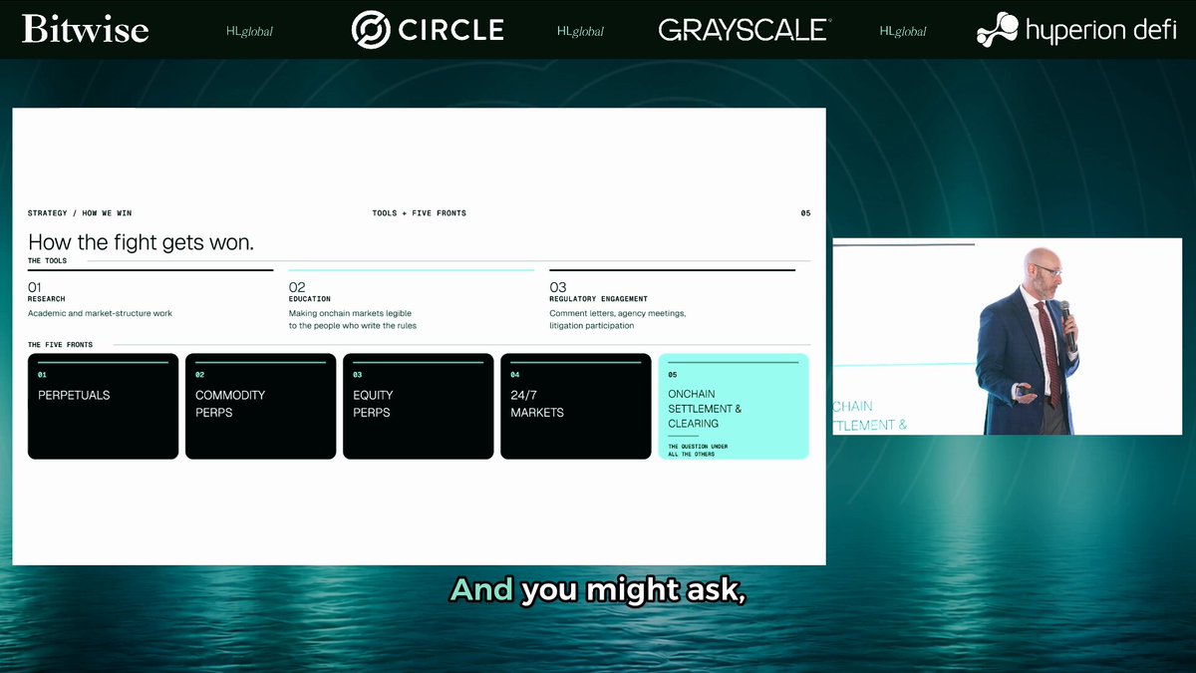
Task: Click the HLglobal mark between Bitwise and Circle
Action: pyautogui.click(x=249, y=31)
